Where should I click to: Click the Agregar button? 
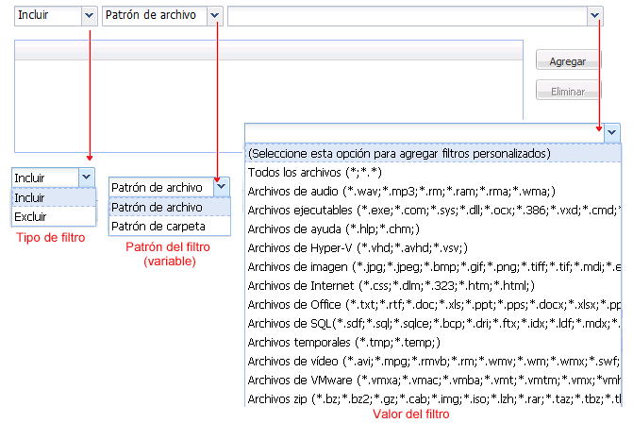click(x=568, y=61)
